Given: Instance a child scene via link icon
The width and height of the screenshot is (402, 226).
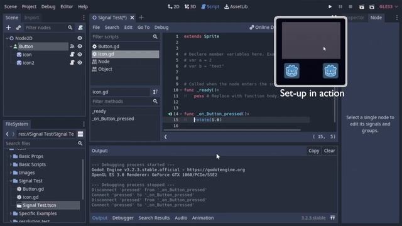Looking at the screenshot, I should click(x=18, y=28).
